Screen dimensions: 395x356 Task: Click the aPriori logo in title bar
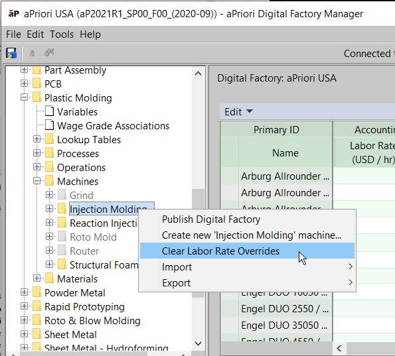13,13
